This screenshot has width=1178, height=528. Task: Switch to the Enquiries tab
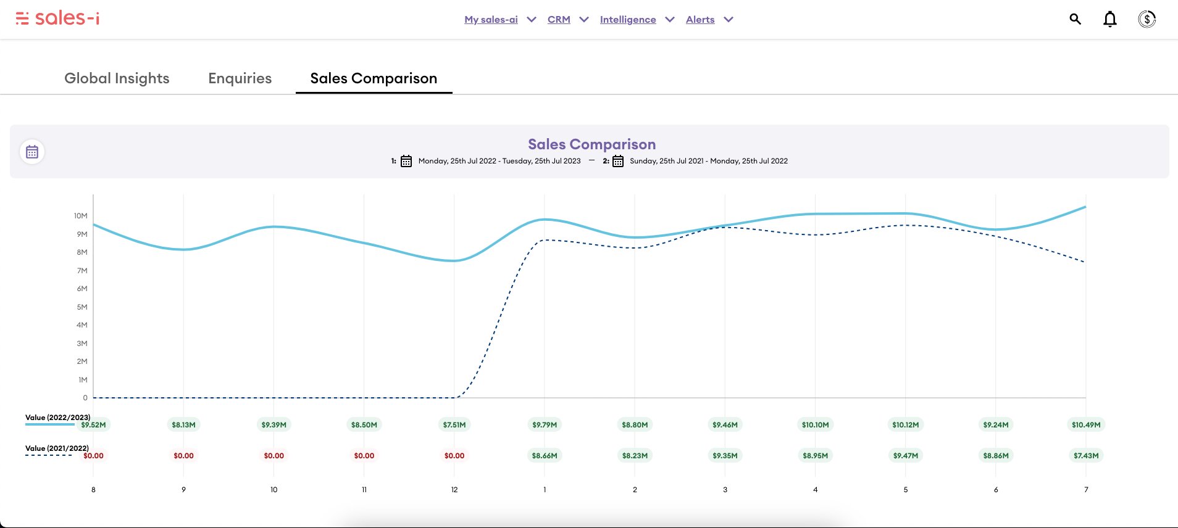(x=240, y=78)
